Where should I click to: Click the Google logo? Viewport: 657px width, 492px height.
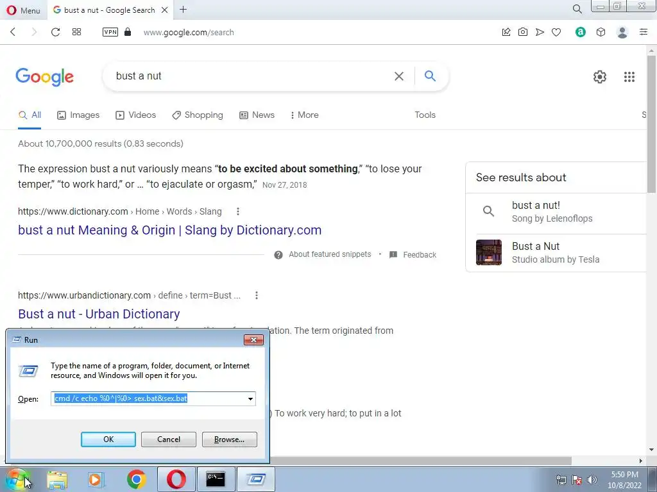[x=45, y=77]
